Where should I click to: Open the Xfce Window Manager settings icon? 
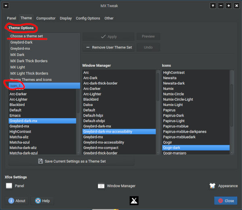[101, 186]
